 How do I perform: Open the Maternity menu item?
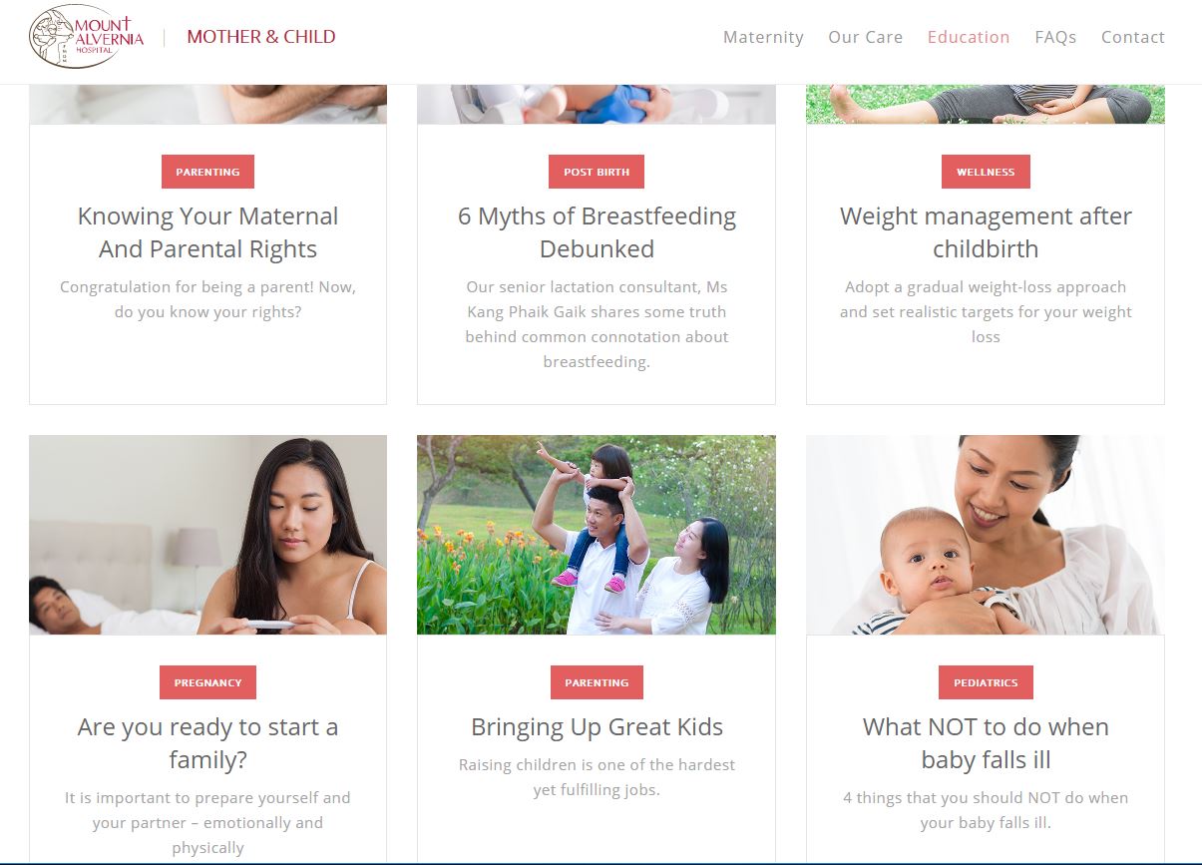pos(763,37)
